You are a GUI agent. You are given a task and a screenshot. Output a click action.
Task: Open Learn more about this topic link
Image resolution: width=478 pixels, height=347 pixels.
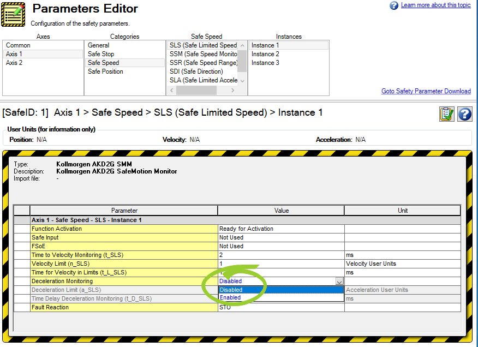pyautogui.click(x=435, y=5)
